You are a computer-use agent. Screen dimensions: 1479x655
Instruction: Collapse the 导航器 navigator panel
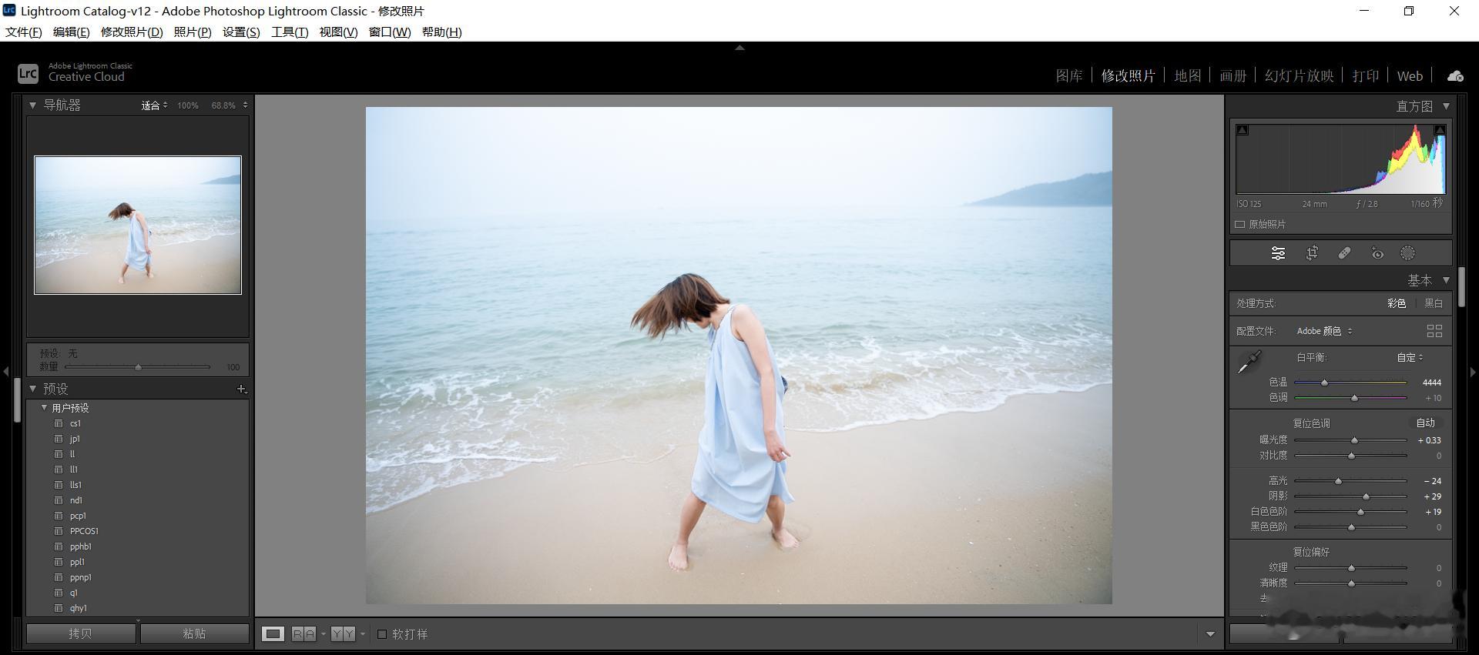32,105
